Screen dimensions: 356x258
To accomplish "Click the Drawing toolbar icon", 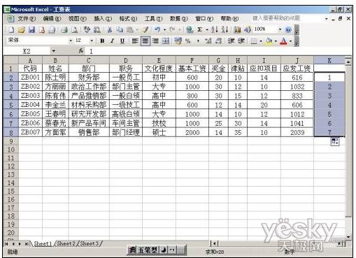I will 248,30.
